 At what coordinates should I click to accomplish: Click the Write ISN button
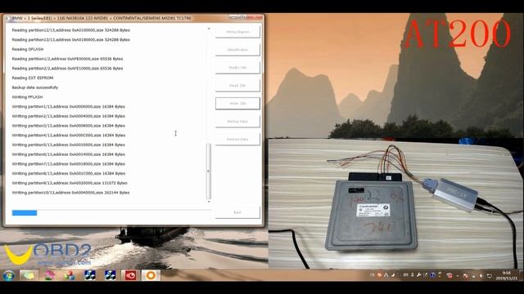click(x=237, y=104)
